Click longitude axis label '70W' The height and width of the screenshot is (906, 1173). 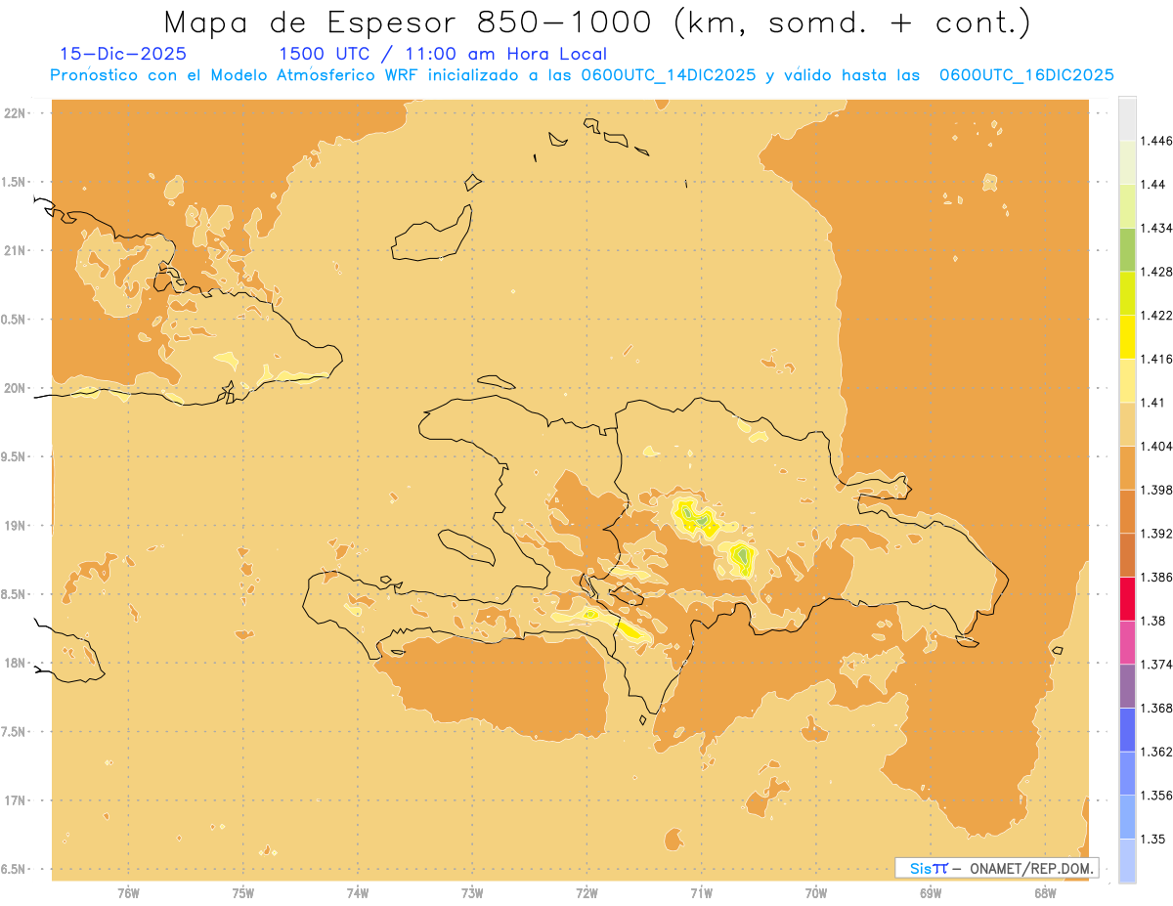point(815,892)
